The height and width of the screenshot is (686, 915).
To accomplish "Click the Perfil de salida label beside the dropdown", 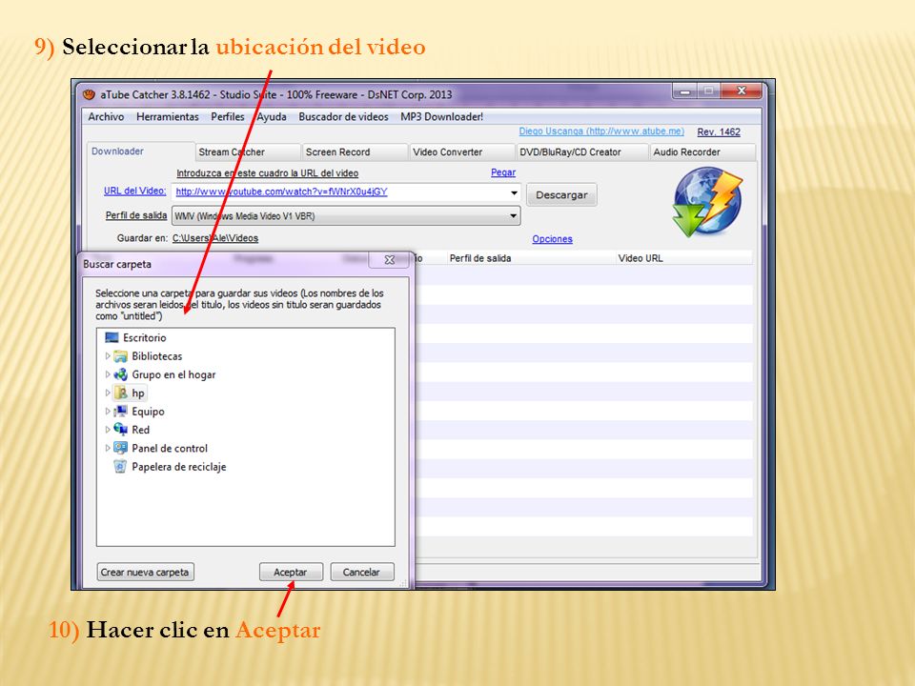I will click(x=136, y=216).
